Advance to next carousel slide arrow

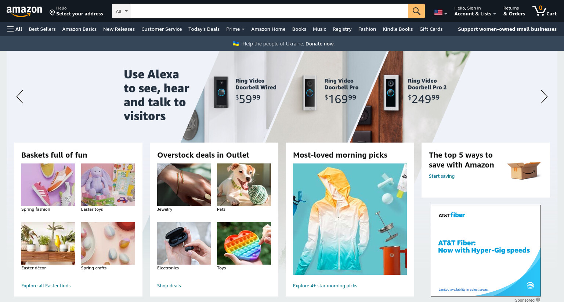pyautogui.click(x=544, y=97)
